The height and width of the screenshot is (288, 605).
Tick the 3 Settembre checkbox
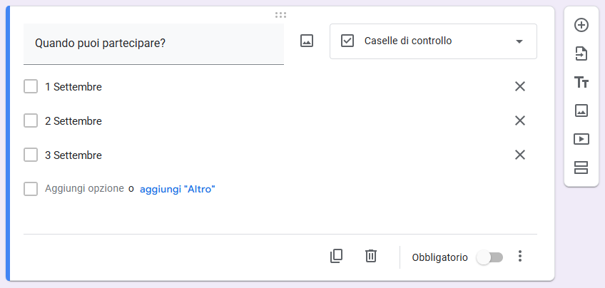[x=31, y=155]
